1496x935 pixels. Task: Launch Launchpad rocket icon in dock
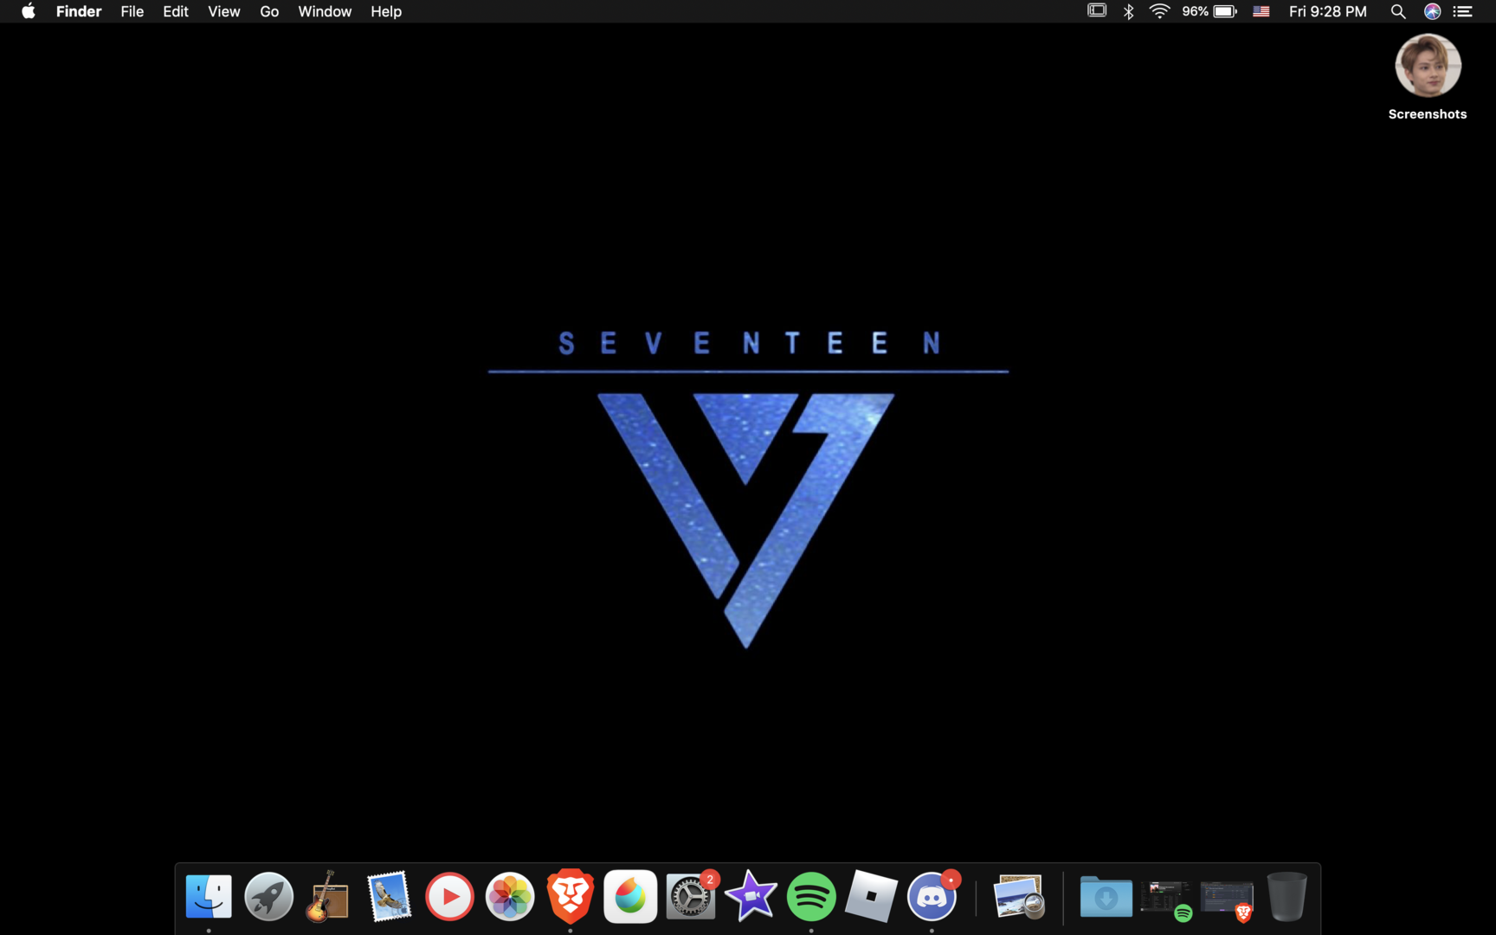pyautogui.click(x=268, y=896)
